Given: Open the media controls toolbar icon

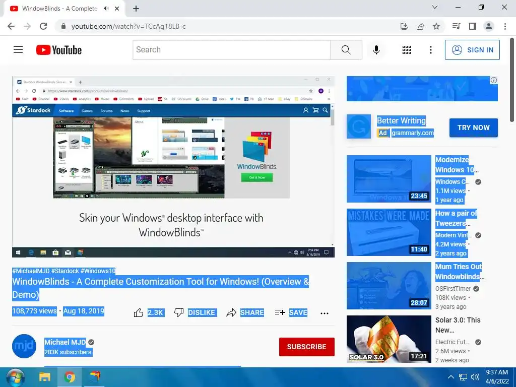Looking at the screenshot, I should pos(457,26).
